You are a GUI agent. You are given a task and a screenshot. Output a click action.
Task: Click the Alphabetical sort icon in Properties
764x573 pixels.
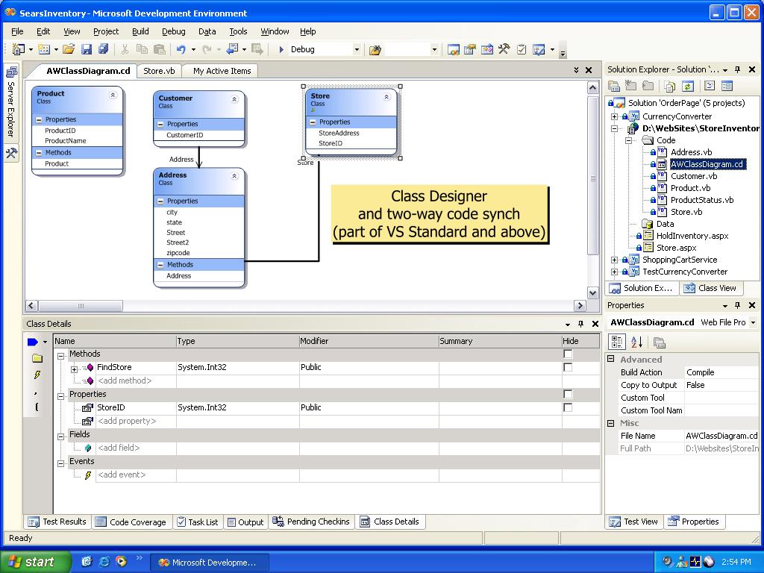[636, 342]
